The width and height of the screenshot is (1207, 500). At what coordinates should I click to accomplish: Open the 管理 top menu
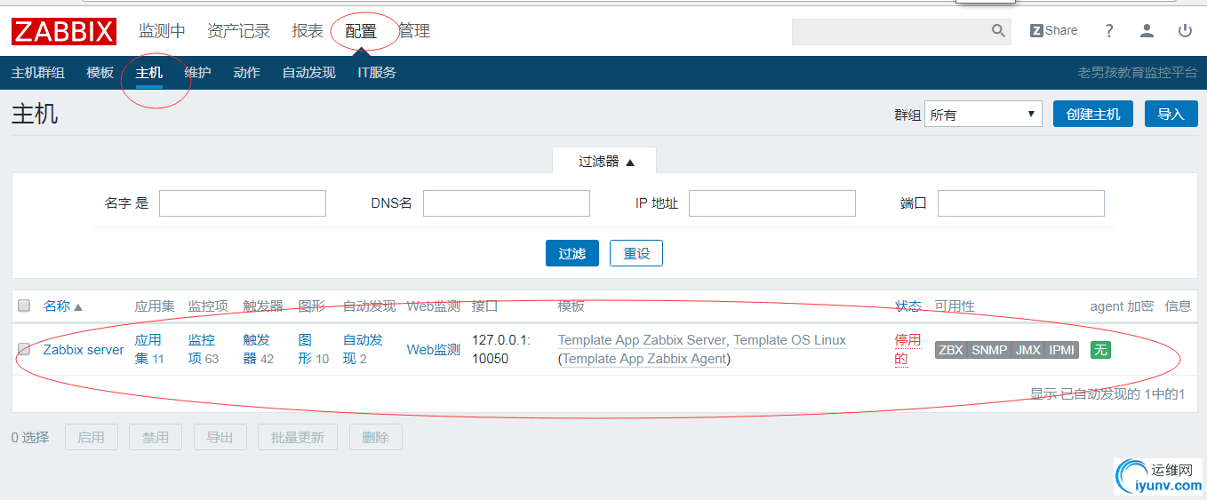point(414,31)
